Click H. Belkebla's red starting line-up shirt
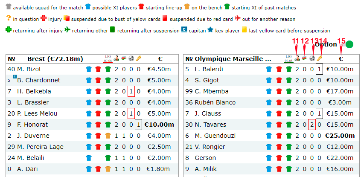The width and height of the screenshot is (361, 177). coord(98,92)
